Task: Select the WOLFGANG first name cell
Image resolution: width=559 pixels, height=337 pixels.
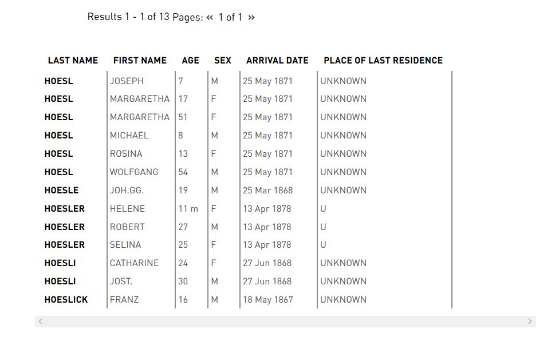Action: pyautogui.click(x=134, y=172)
